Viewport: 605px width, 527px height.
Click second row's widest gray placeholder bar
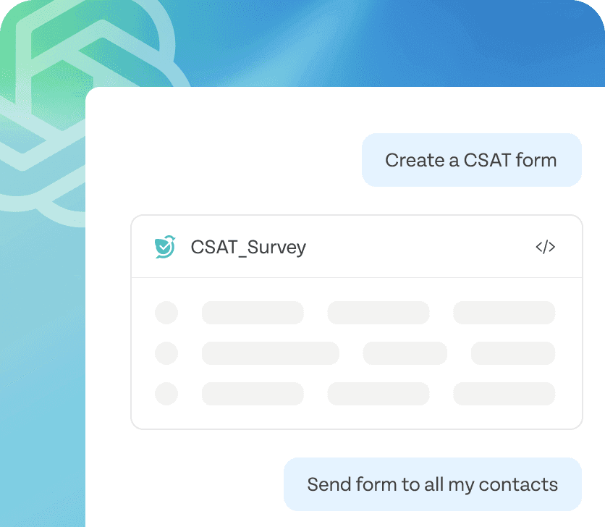coord(271,353)
